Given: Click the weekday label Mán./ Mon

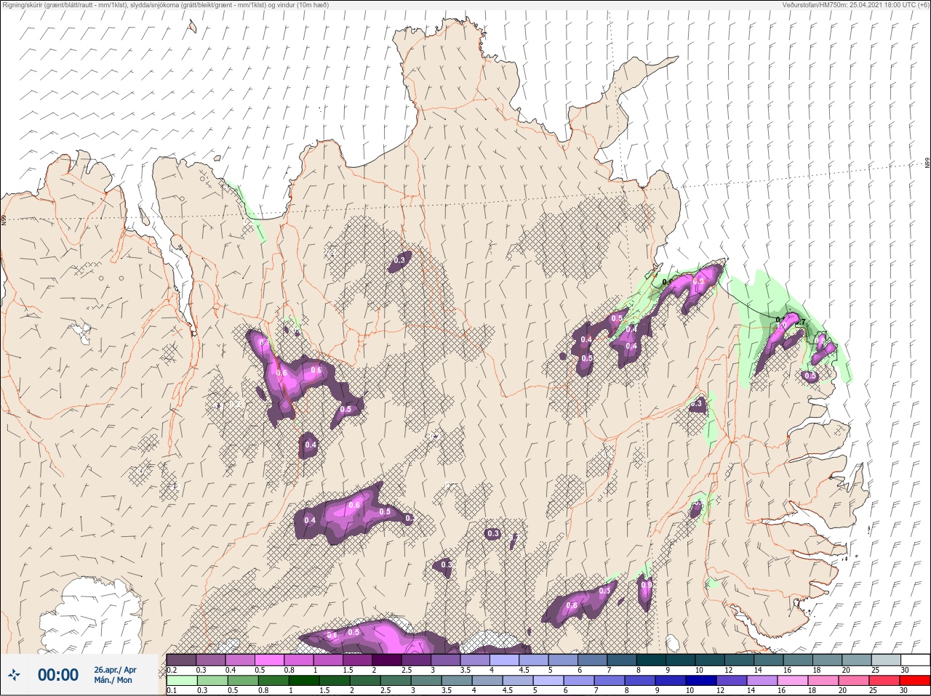Looking at the screenshot, I should pyautogui.click(x=113, y=680).
